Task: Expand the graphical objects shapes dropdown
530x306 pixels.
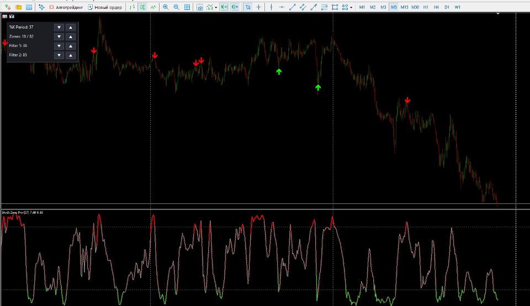Action: coord(351,7)
